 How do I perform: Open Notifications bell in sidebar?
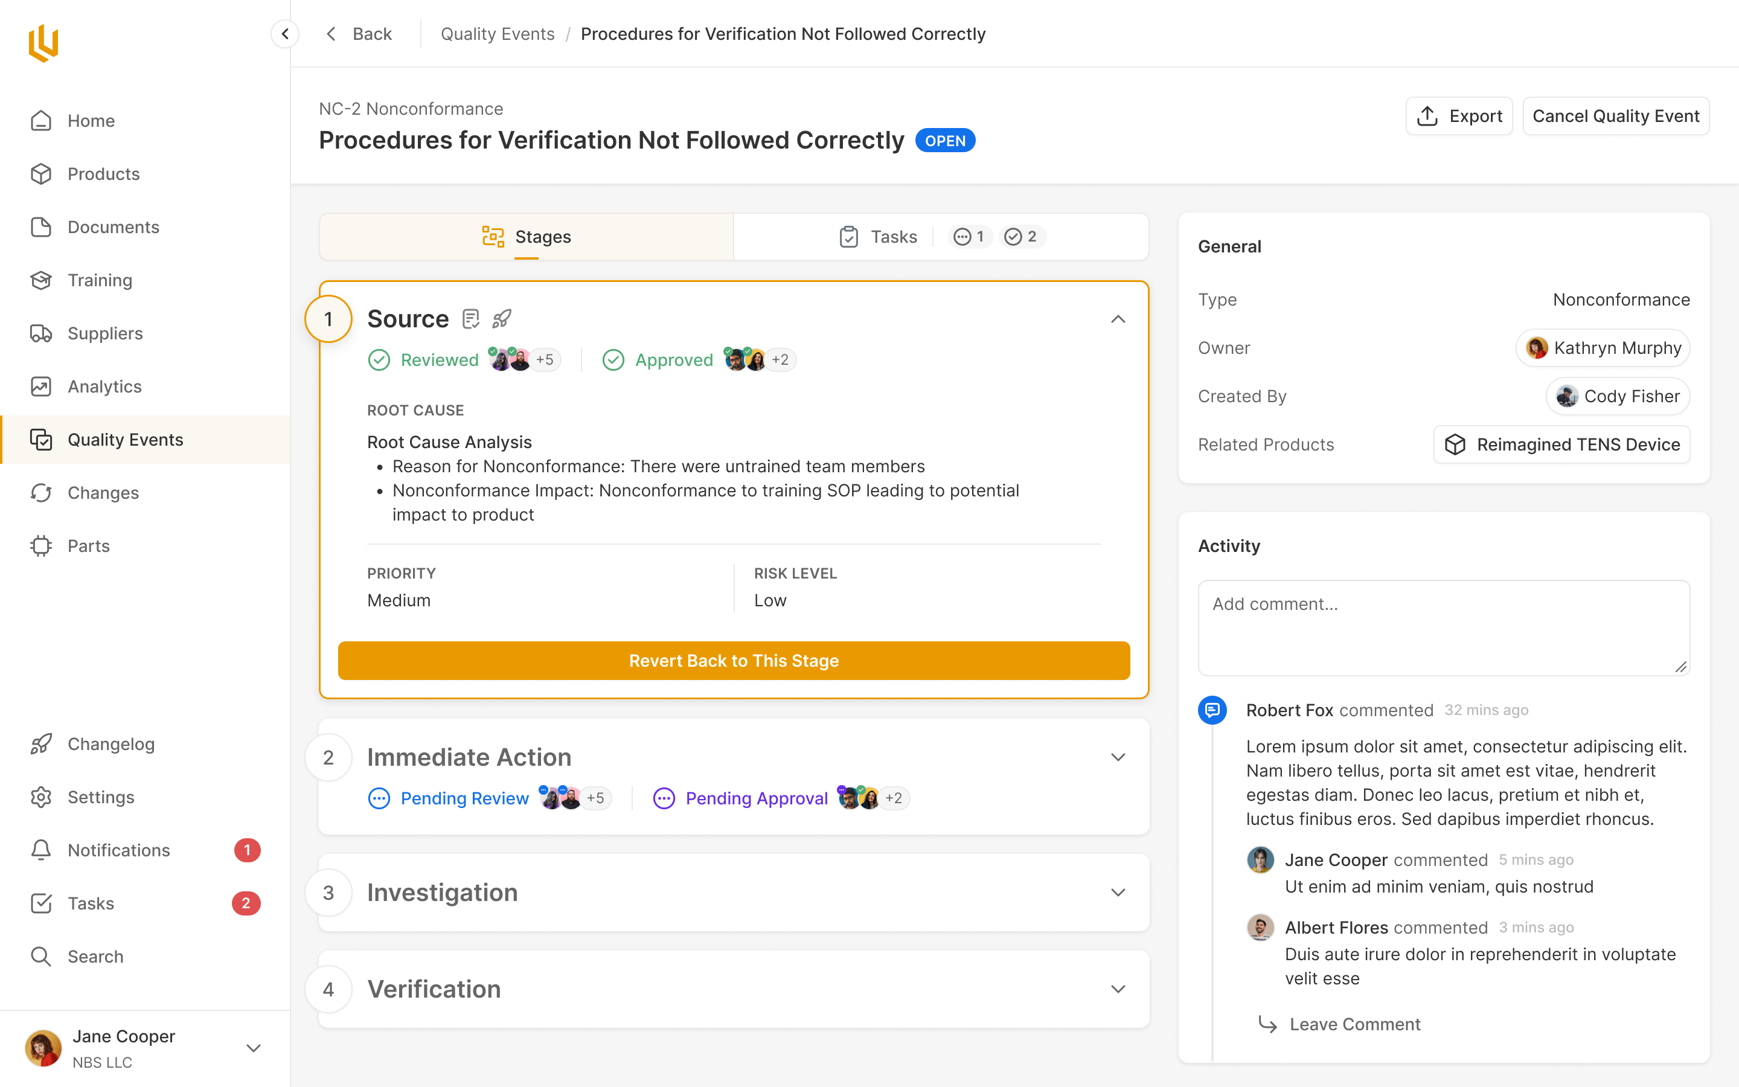(x=118, y=850)
